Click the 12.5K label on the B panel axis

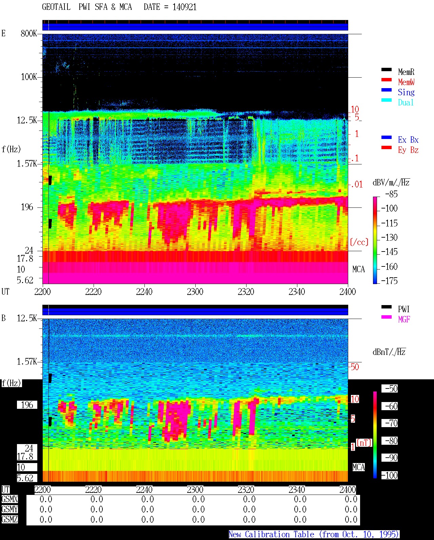click(x=27, y=318)
